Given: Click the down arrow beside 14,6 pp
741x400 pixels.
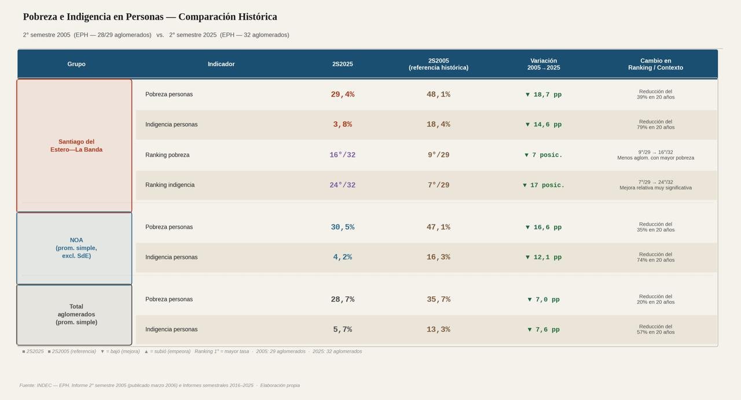Looking at the screenshot, I should pyautogui.click(x=527, y=125).
